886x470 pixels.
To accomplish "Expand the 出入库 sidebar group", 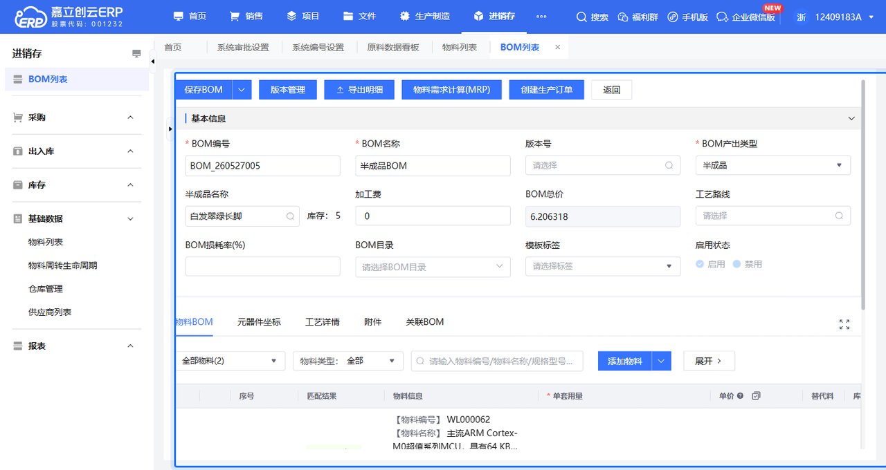I will [x=130, y=151].
